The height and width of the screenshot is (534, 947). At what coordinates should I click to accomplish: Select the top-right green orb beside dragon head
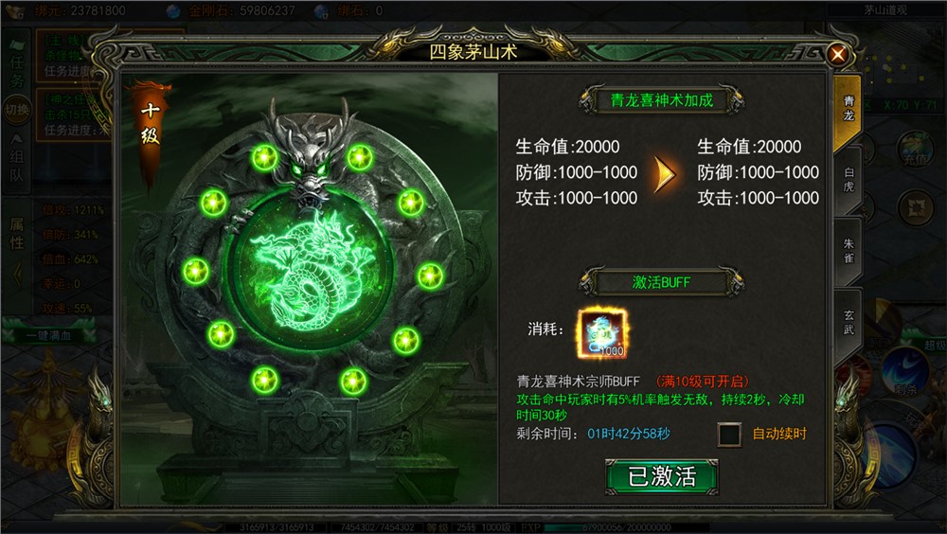pos(359,158)
